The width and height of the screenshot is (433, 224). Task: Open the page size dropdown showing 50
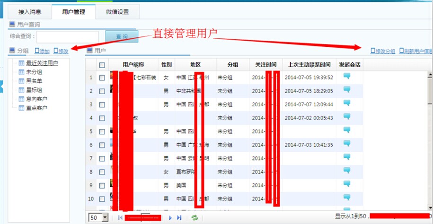pos(105,217)
